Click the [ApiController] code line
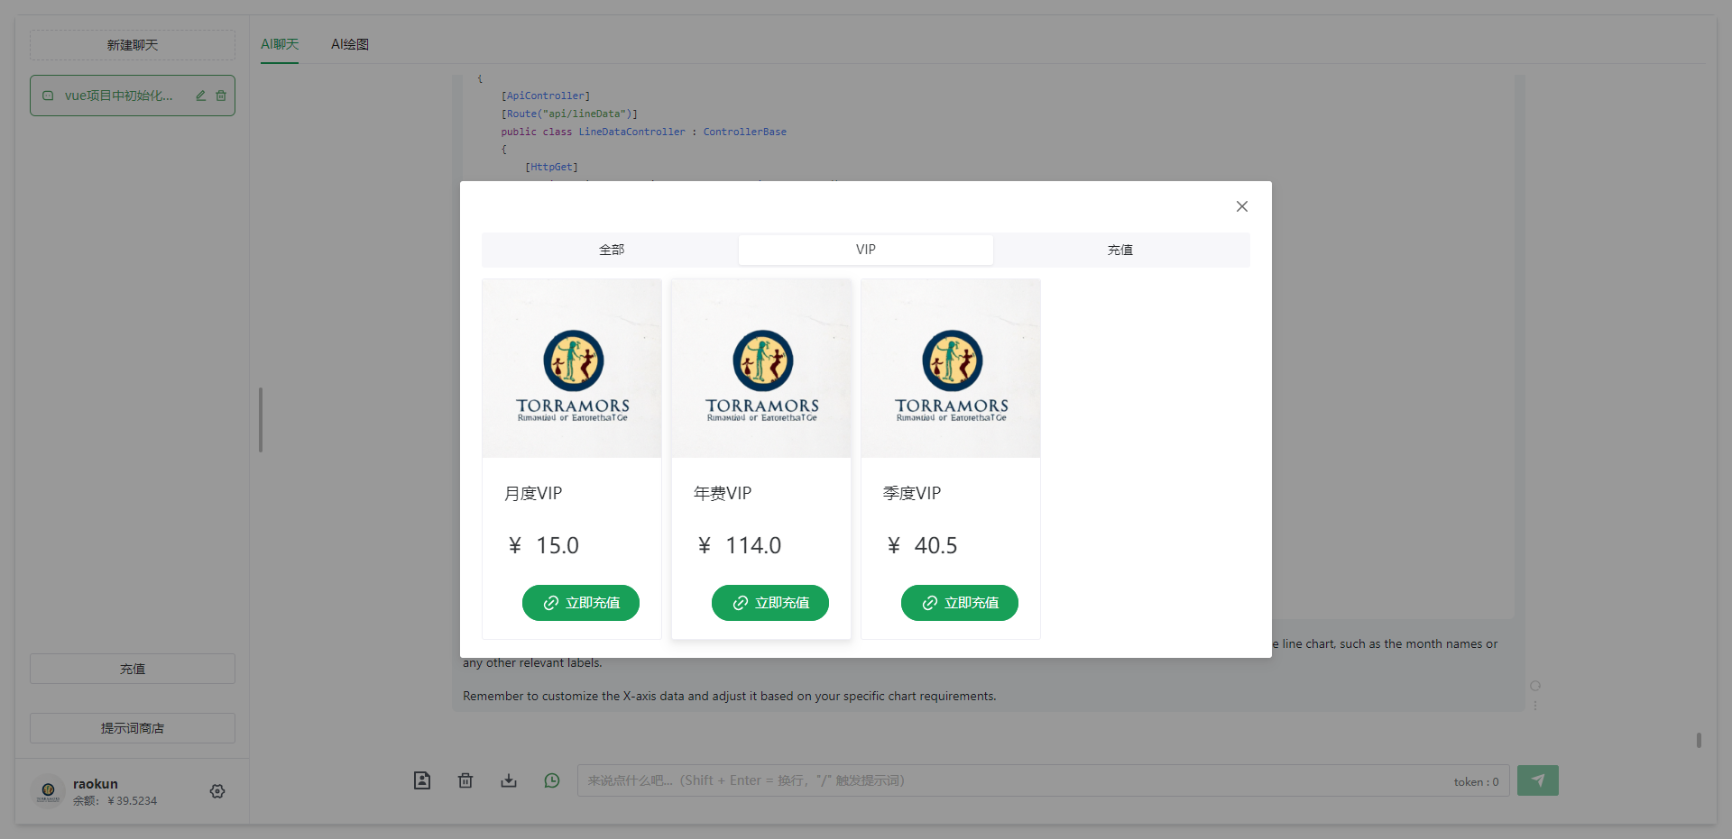Screen dimensions: 1732x839 (x=546, y=96)
